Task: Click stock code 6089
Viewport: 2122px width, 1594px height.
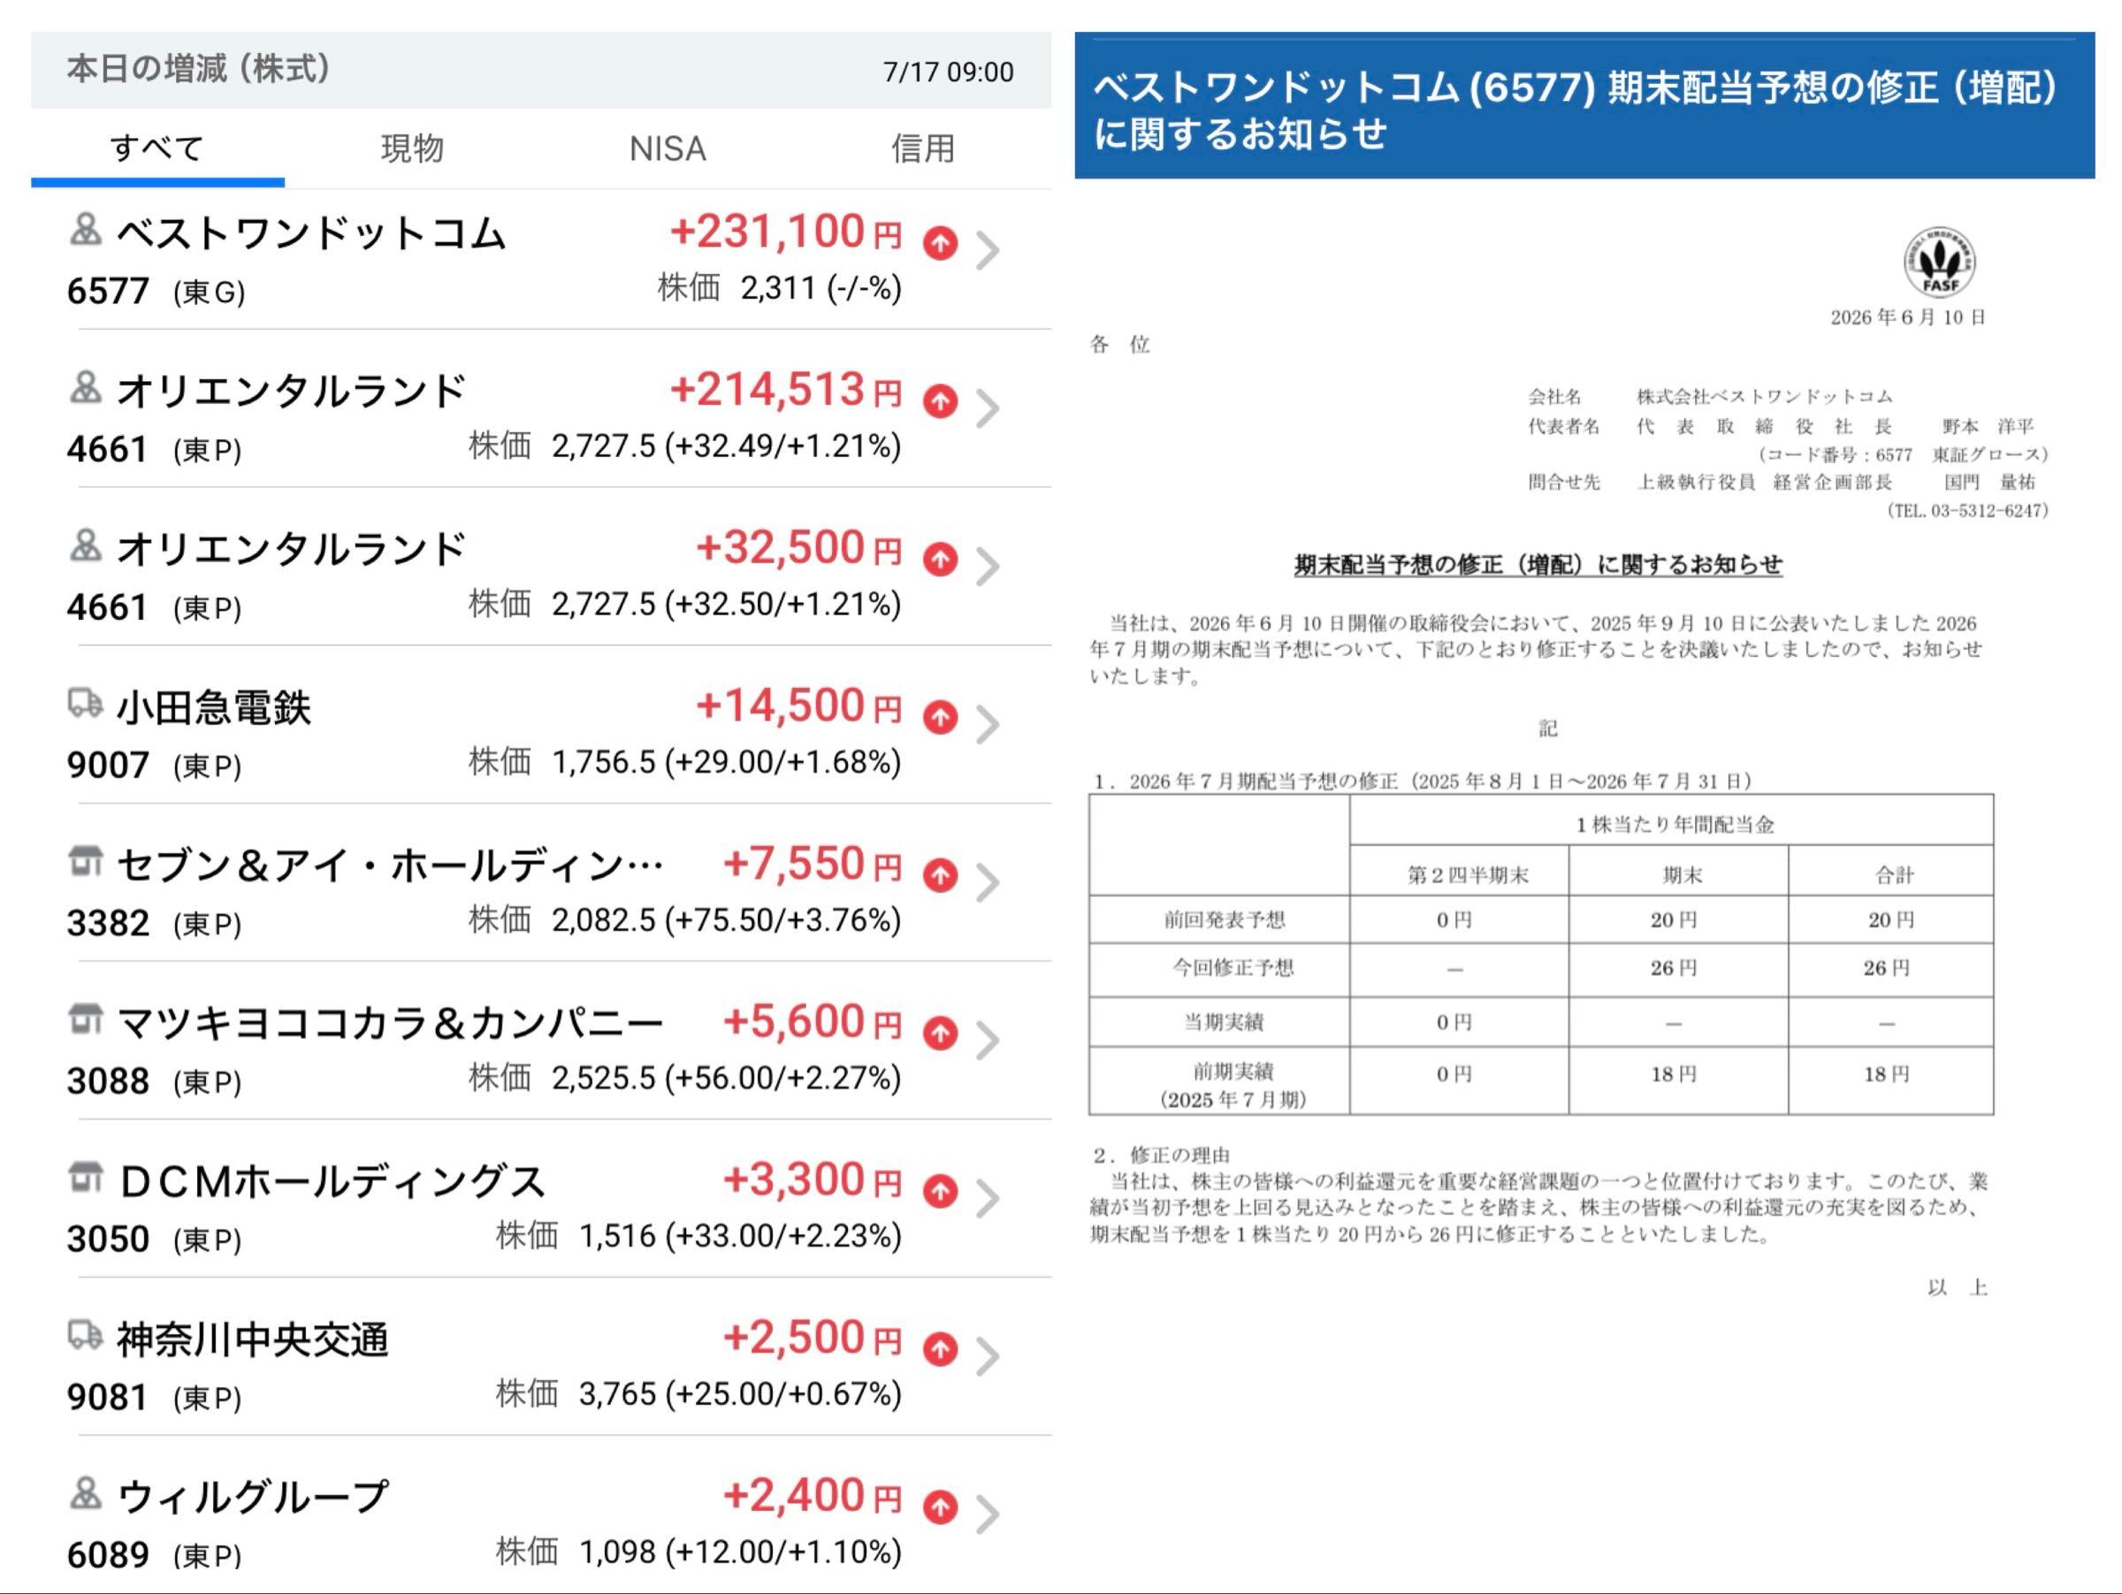Action: coord(108,1556)
